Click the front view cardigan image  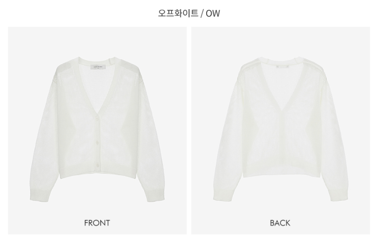click(x=97, y=129)
